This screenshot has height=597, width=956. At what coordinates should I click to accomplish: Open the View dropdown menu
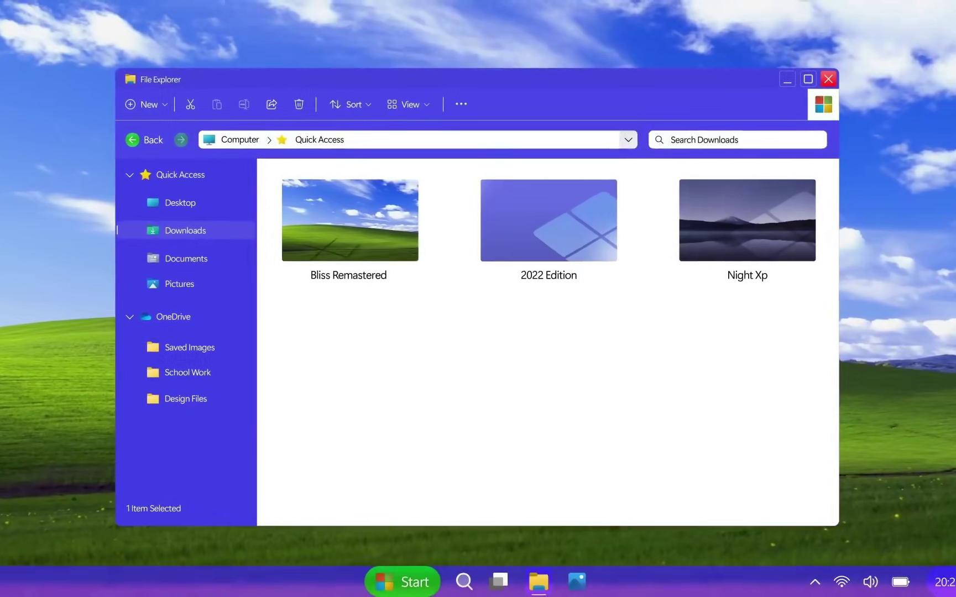(x=409, y=104)
